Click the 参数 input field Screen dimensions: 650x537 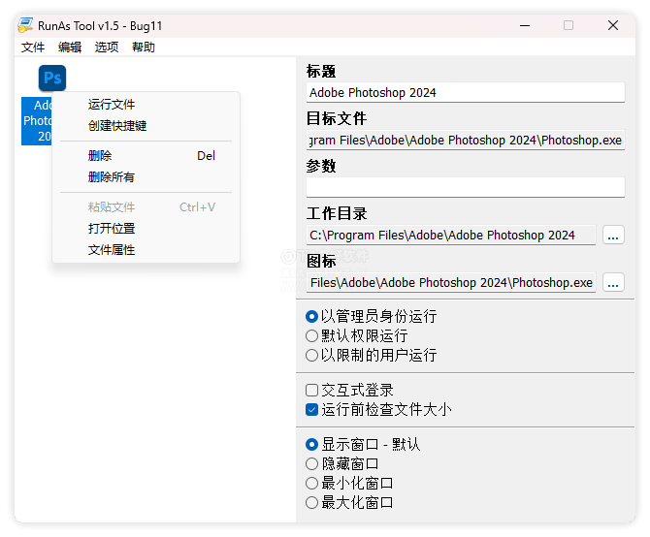click(x=466, y=187)
